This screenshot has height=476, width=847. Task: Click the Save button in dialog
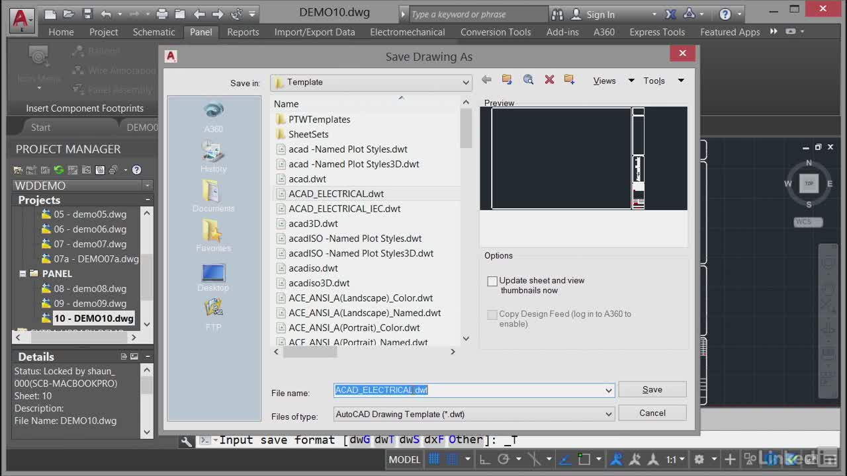coord(652,389)
